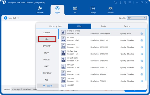Expand the Load DVD dropdown arrow

[18, 18]
